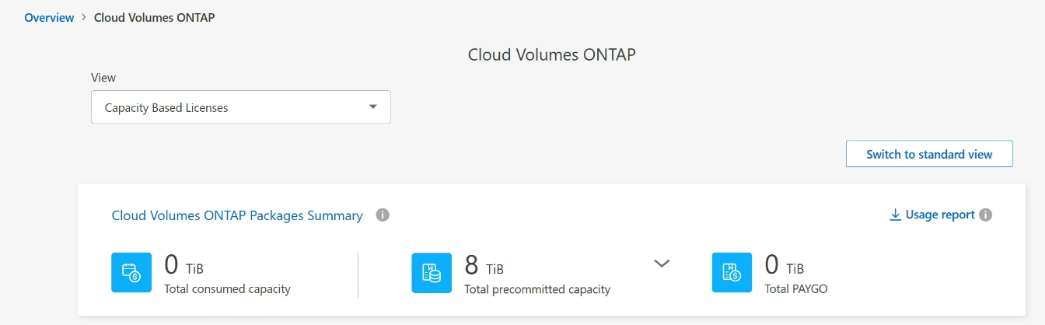
Task: Click the Usage report link text
Action: [x=940, y=215]
